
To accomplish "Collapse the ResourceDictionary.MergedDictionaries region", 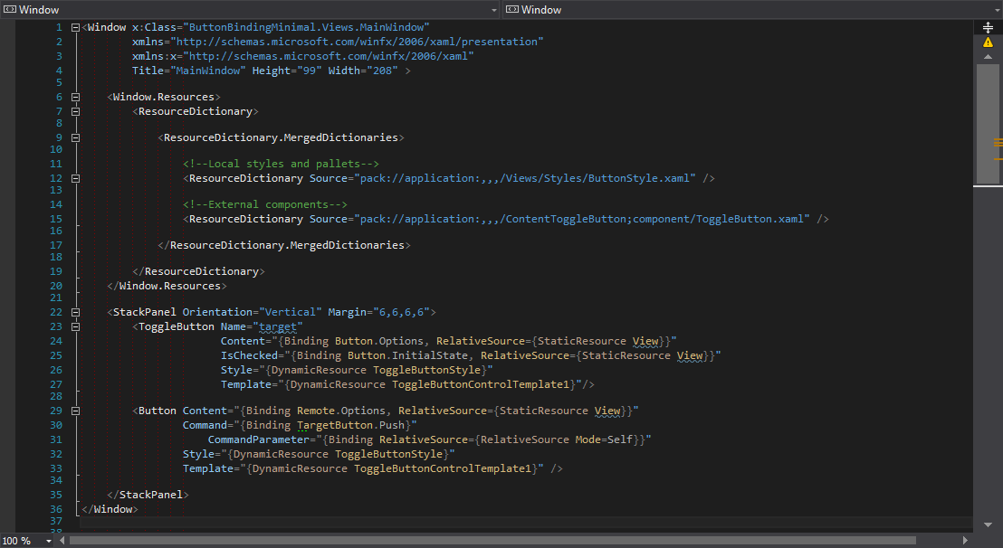I will click(75, 138).
